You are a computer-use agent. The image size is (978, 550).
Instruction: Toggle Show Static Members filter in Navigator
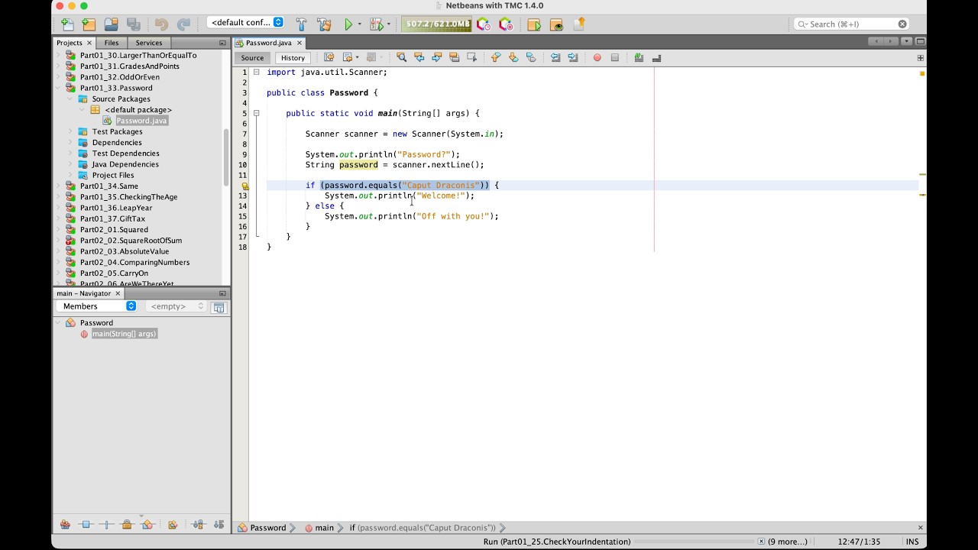[106, 525]
